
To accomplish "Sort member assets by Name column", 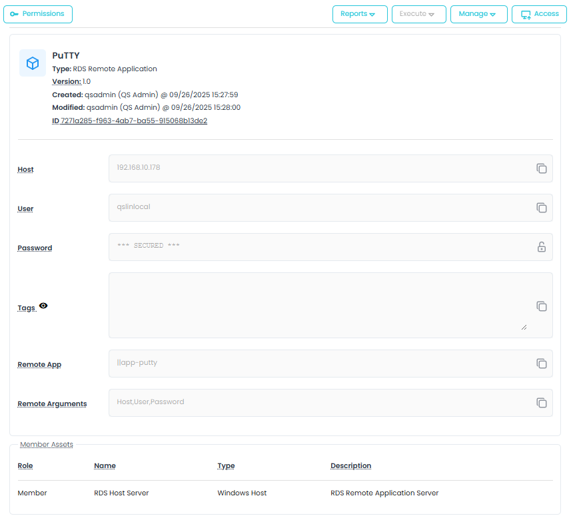I will 105,466.
